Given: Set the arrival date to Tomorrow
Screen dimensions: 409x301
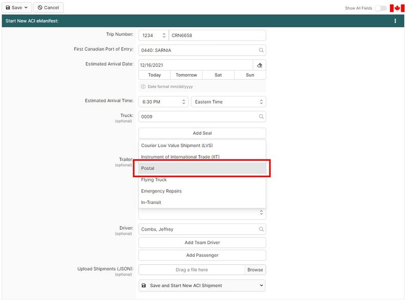Looking at the screenshot, I should pyautogui.click(x=186, y=75).
